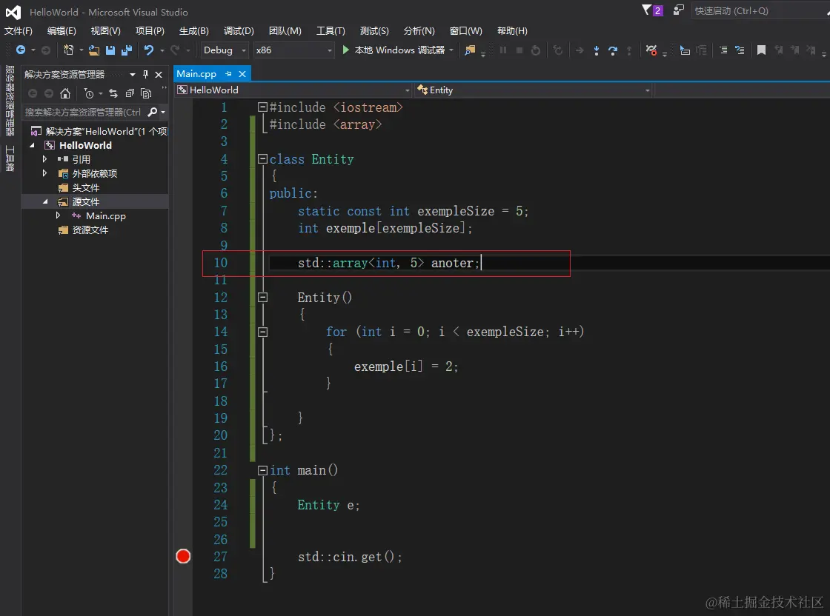Click the feedback icon beside quick launch
Image resolution: width=830 pixels, height=616 pixels.
[679, 10]
